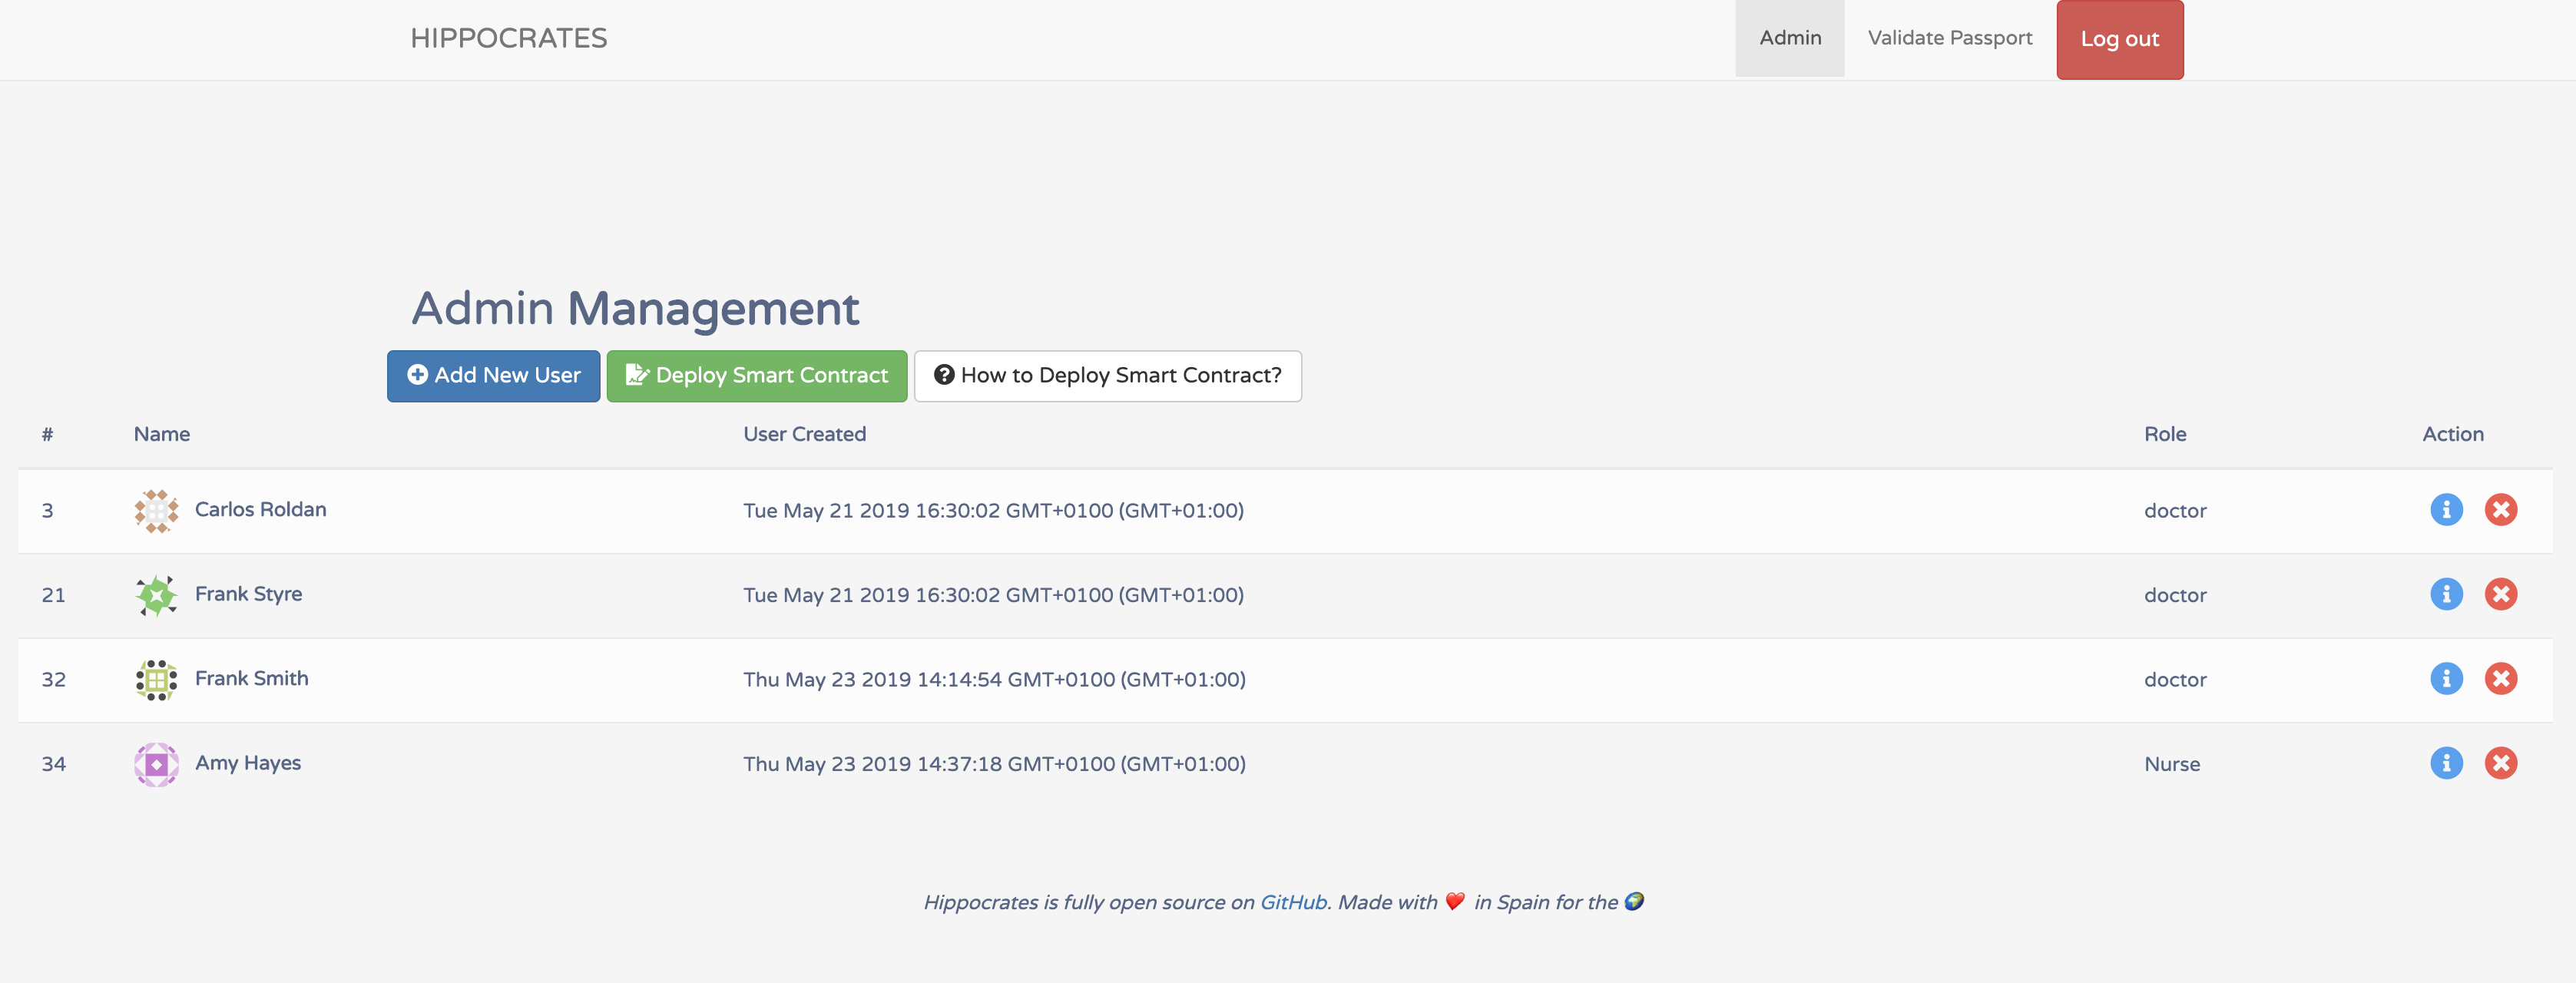
Task: Delete user Frank Styre
Action: pyautogui.click(x=2500, y=594)
